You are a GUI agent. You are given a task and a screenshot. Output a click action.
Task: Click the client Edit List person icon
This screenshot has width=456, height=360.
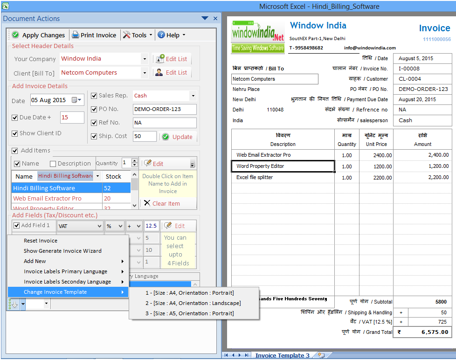click(x=159, y=72)
